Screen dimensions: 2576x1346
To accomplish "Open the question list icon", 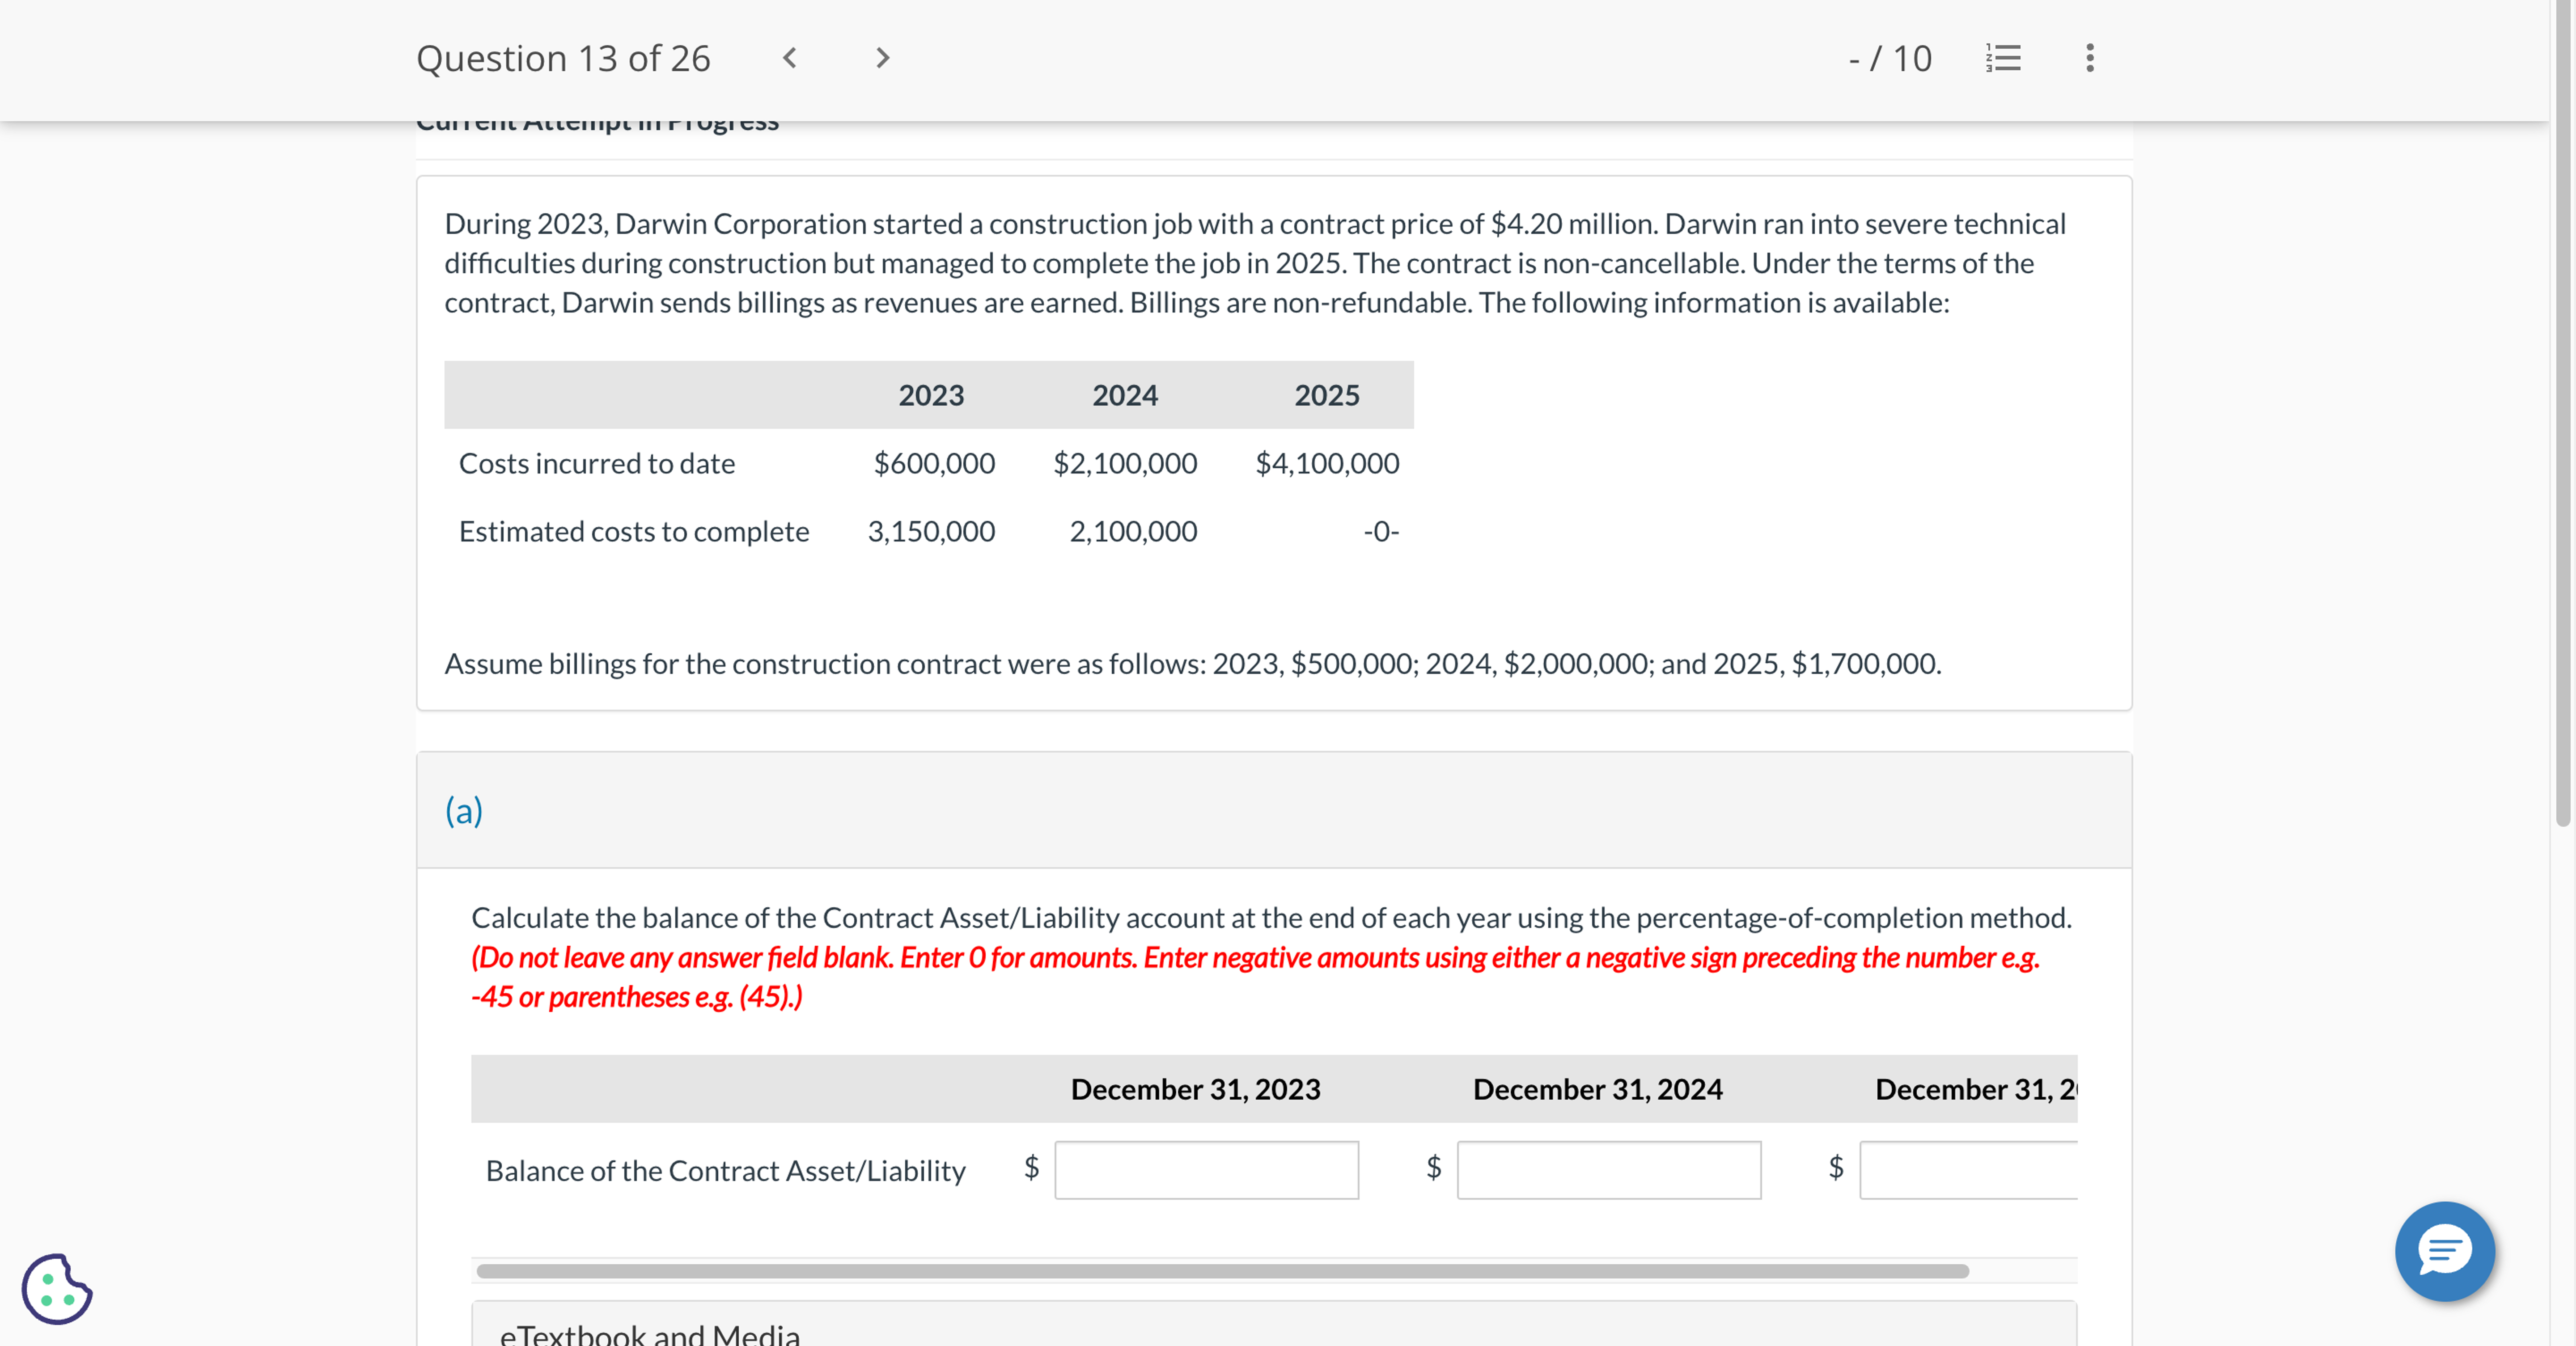I will pos(2003,58).
